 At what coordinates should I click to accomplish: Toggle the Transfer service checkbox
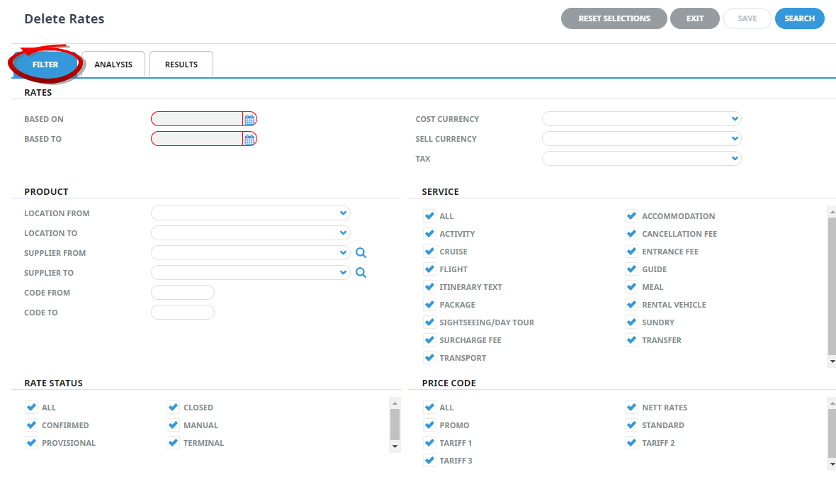(632, 340)
